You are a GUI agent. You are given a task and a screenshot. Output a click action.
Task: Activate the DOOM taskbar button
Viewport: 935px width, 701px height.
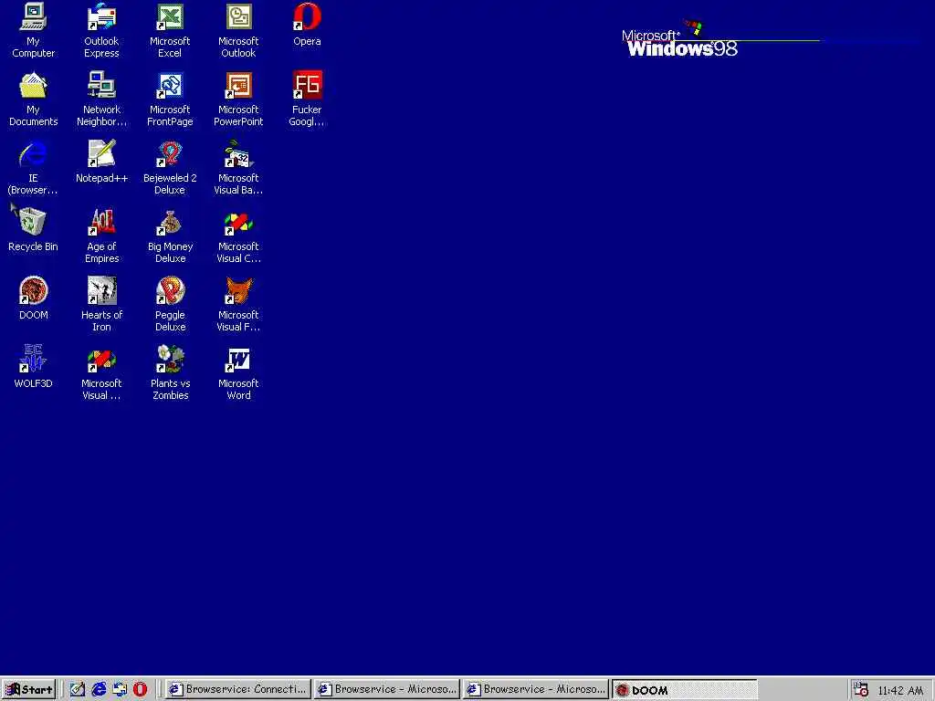pyautogui.click(x=685, y=690)
